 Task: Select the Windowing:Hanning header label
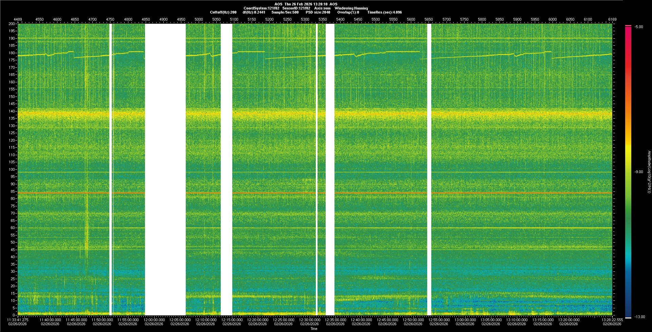351,8
